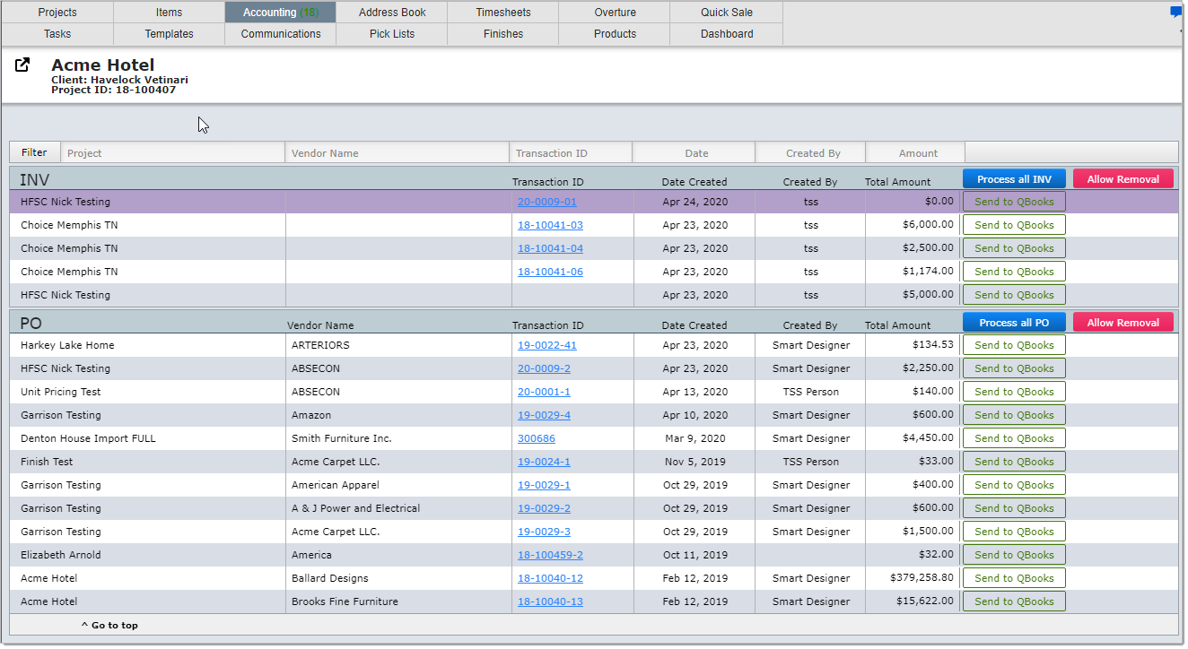
Task: Send $5,000.00 HFSC invoice to QBooks
Action: 1014,295
